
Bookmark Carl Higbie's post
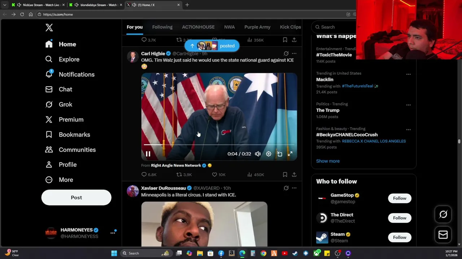pyautogui.click(x=285, y=174)
